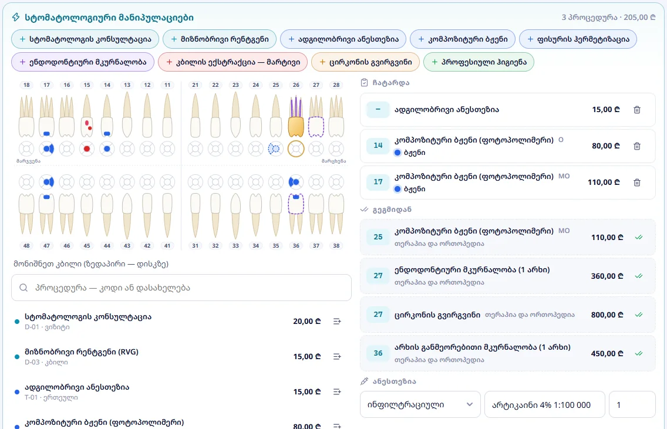
Task: Delete tooth 17 composite filling entry
Action: tap(637, 183)
